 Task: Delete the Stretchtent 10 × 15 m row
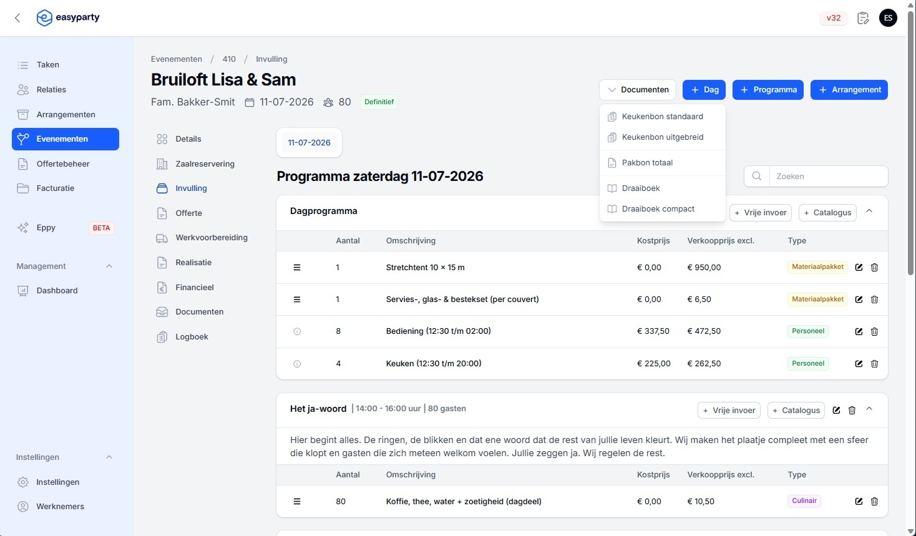coord(874,268)
